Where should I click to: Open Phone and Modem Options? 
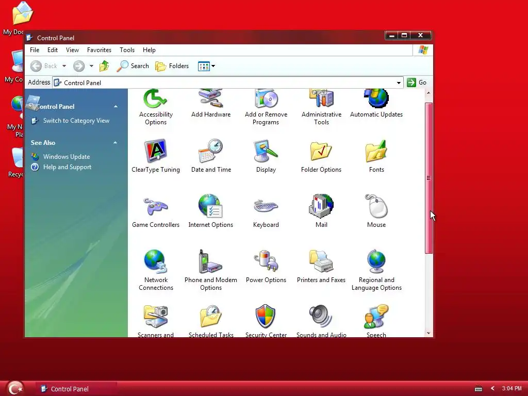click(x=211, y=270)
